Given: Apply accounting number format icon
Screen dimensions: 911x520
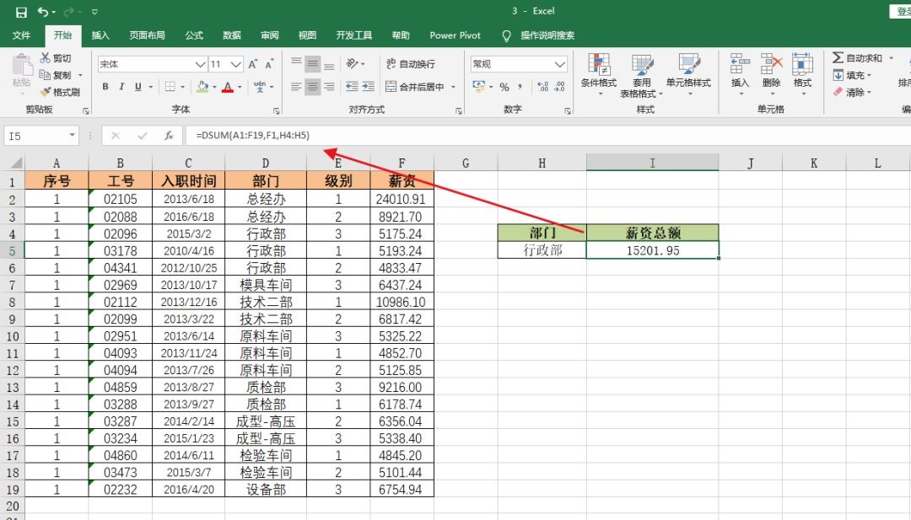Looking at the screenshot, I should click(479, 87).
